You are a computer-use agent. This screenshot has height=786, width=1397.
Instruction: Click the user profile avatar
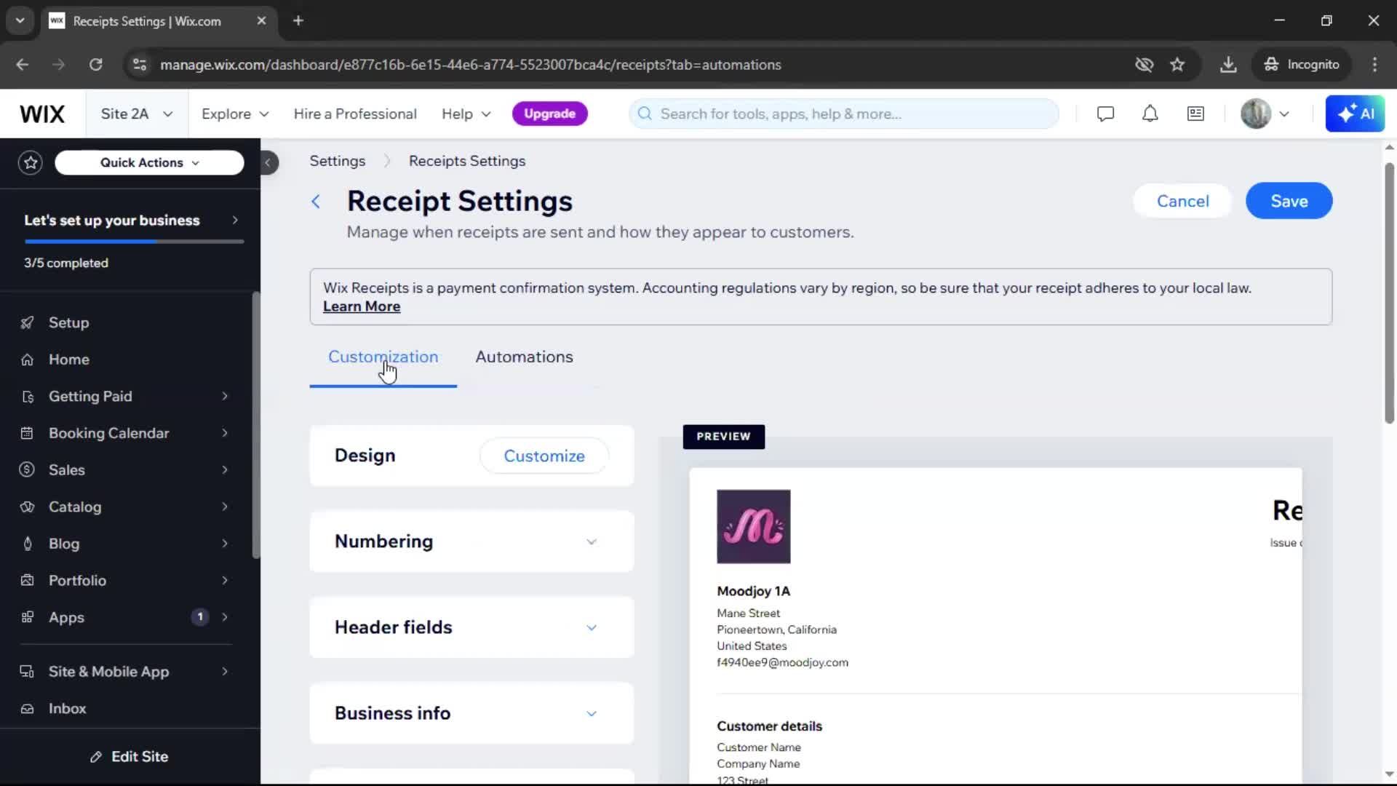(x=1255, y=114)
